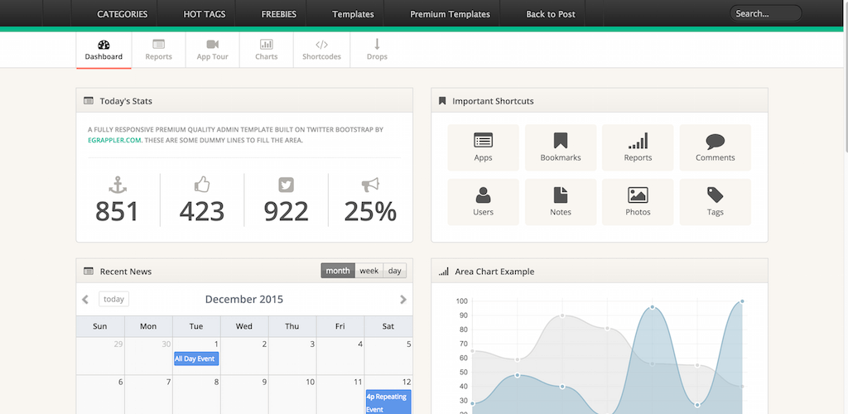The height and width of the screenshot is (414, 848).
Task: Click the December 2015 calendar title
Action: pyautogui.click(x=244, y=300)
